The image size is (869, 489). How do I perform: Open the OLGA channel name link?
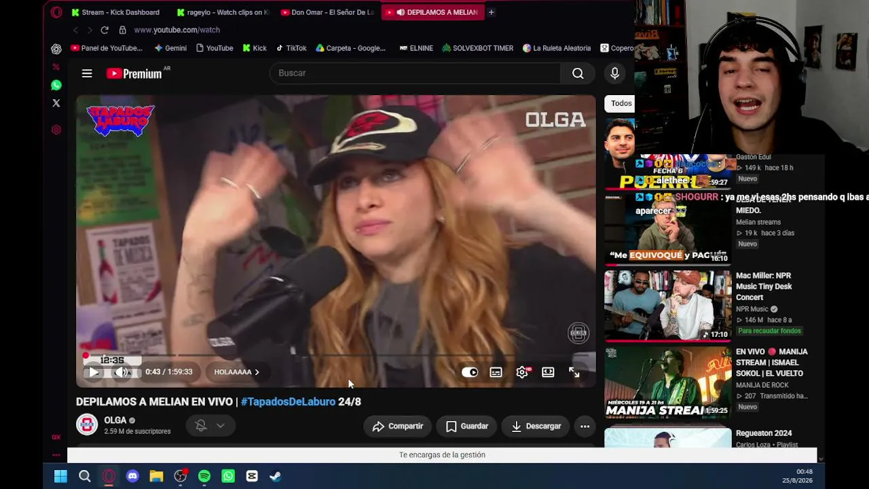[x=115, y=420]
